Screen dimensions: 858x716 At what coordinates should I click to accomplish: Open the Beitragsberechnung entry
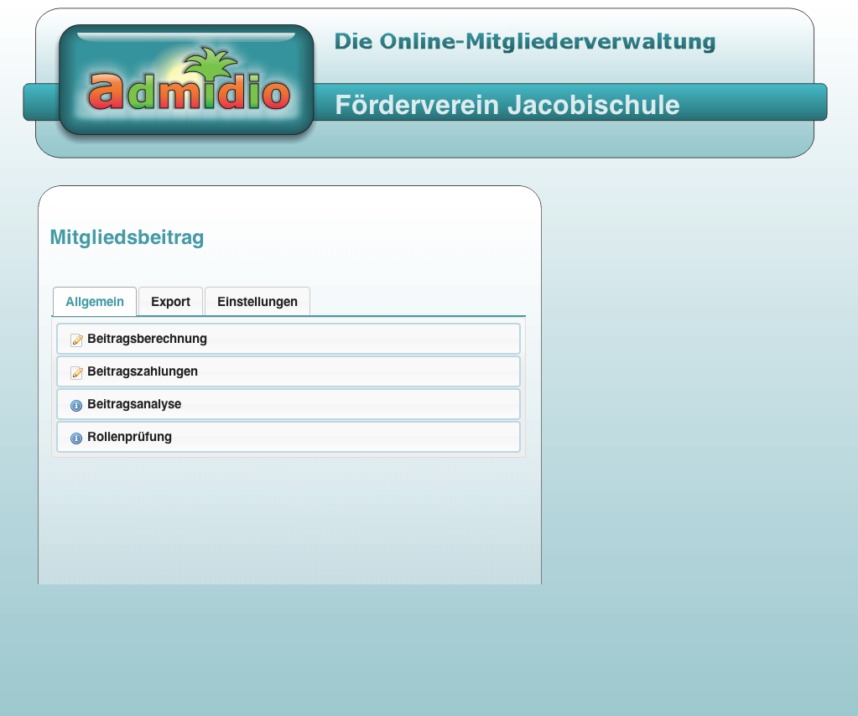tap(147, 339)
